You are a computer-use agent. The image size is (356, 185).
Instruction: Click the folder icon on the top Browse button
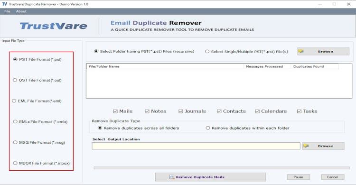tap(301, 51)
